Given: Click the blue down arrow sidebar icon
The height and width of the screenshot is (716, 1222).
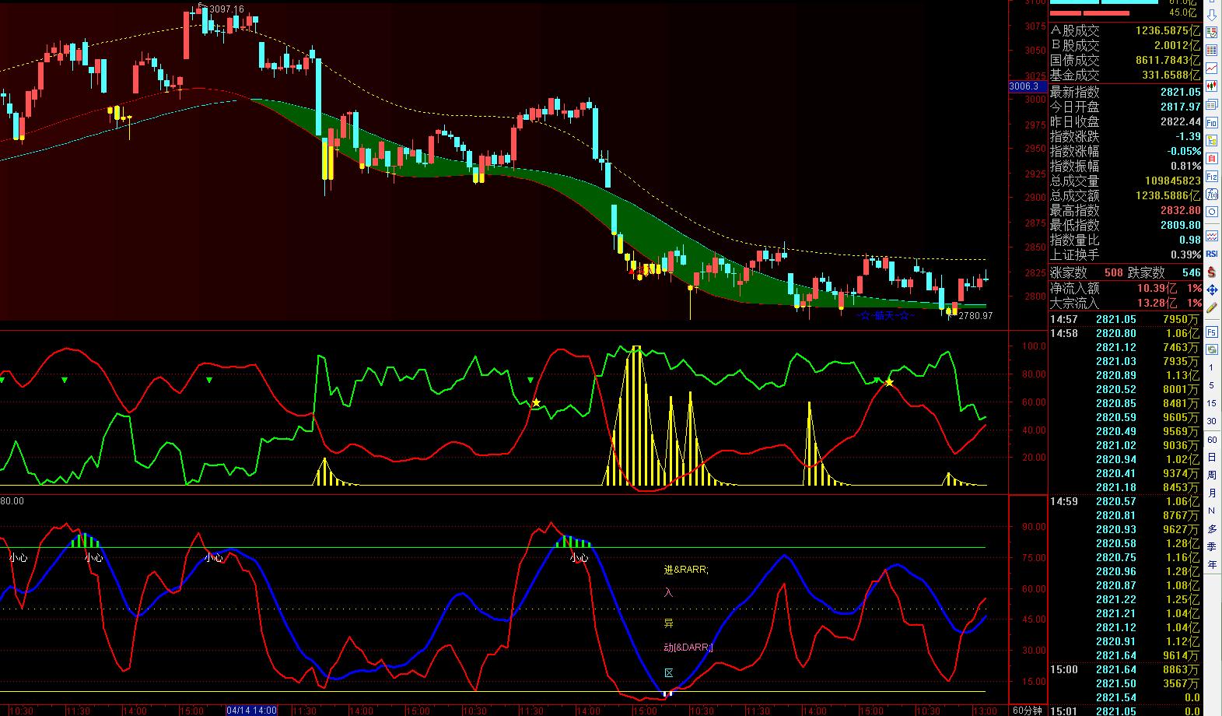Looking at the screenshot, I should tap(1212, 15).
